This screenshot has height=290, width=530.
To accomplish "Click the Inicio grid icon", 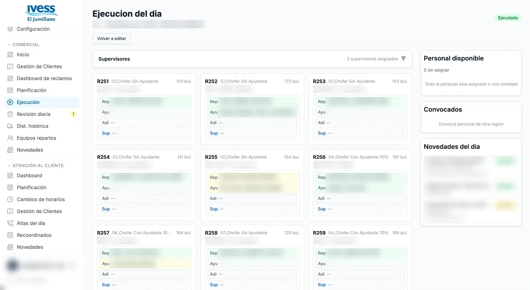I will tap(10, 55).
